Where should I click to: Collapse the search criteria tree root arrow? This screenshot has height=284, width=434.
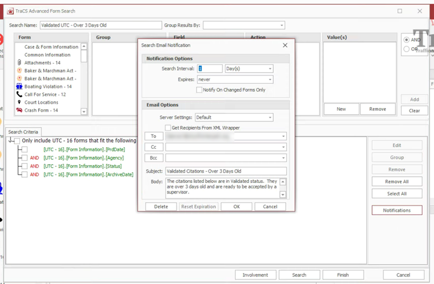pos(11,140)
